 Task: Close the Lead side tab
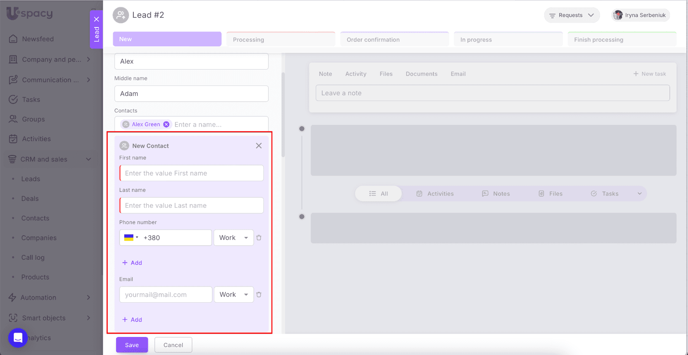(96, 19)
